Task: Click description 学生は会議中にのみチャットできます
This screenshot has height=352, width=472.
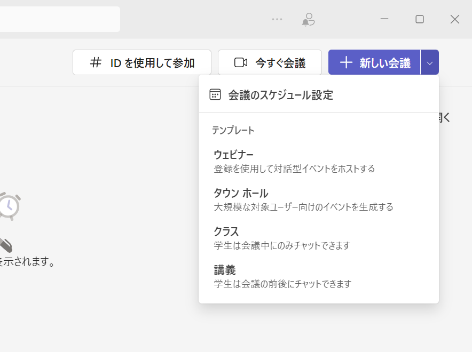Action: (282, 245)
